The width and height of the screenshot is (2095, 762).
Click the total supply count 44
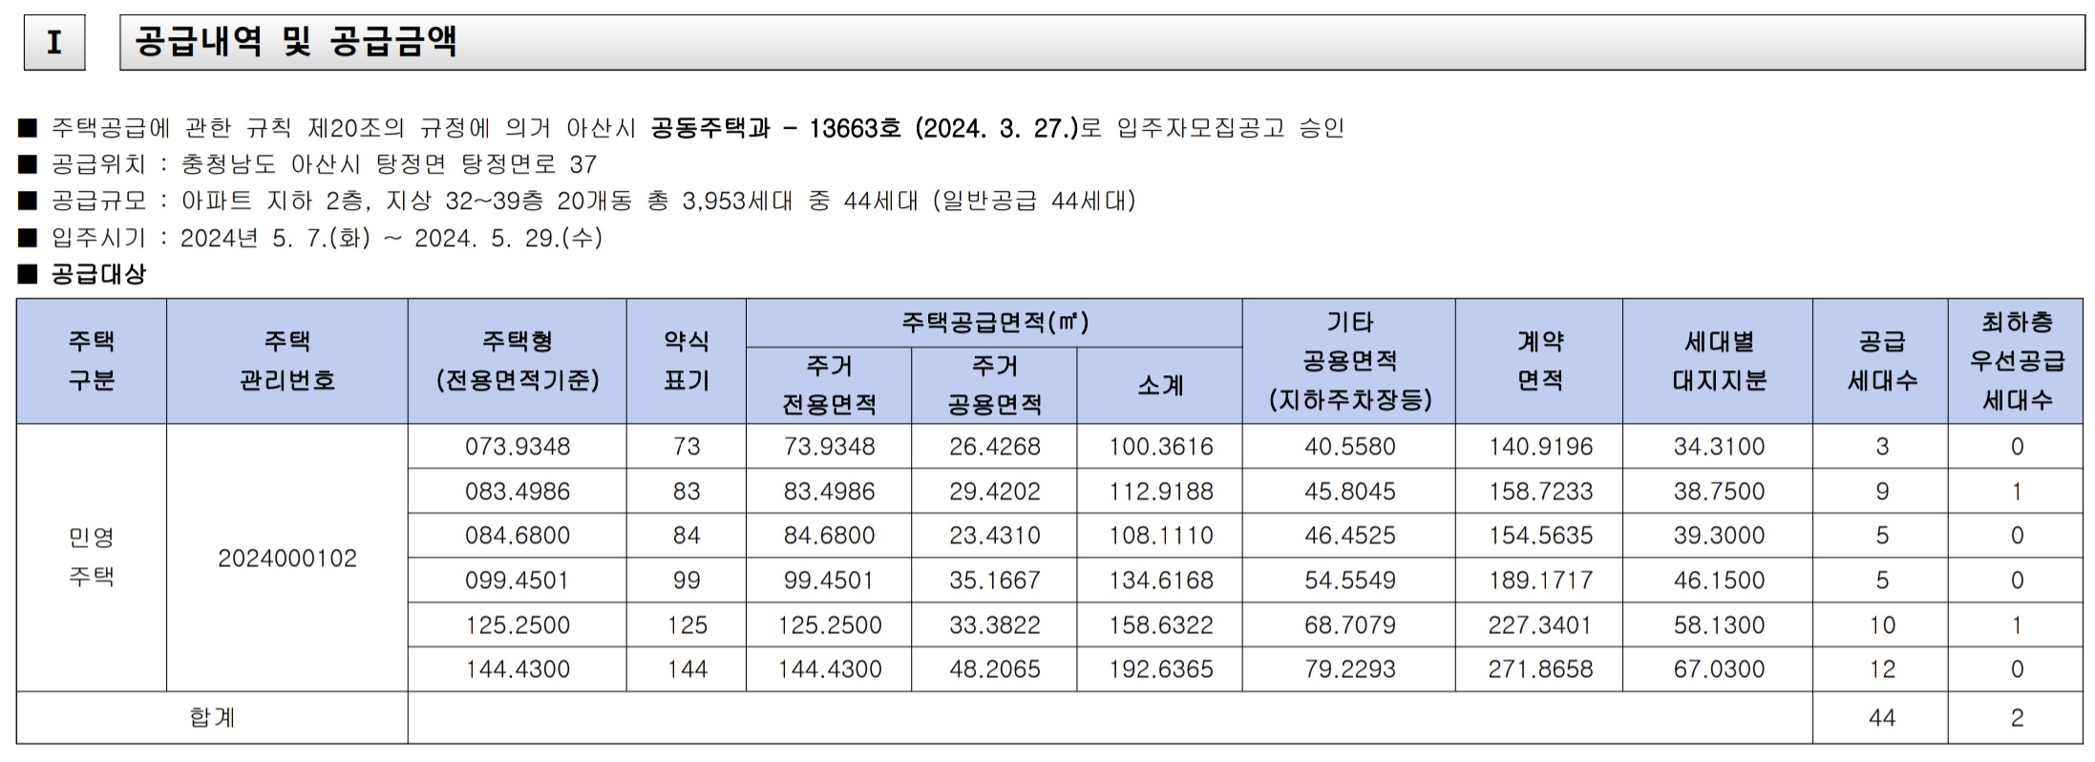(x=1881, y=718)
